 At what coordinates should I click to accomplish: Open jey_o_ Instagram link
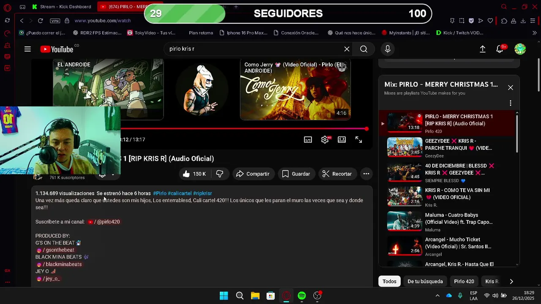pos(49,279)
